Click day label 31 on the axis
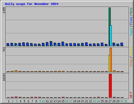 coord(126,101)
